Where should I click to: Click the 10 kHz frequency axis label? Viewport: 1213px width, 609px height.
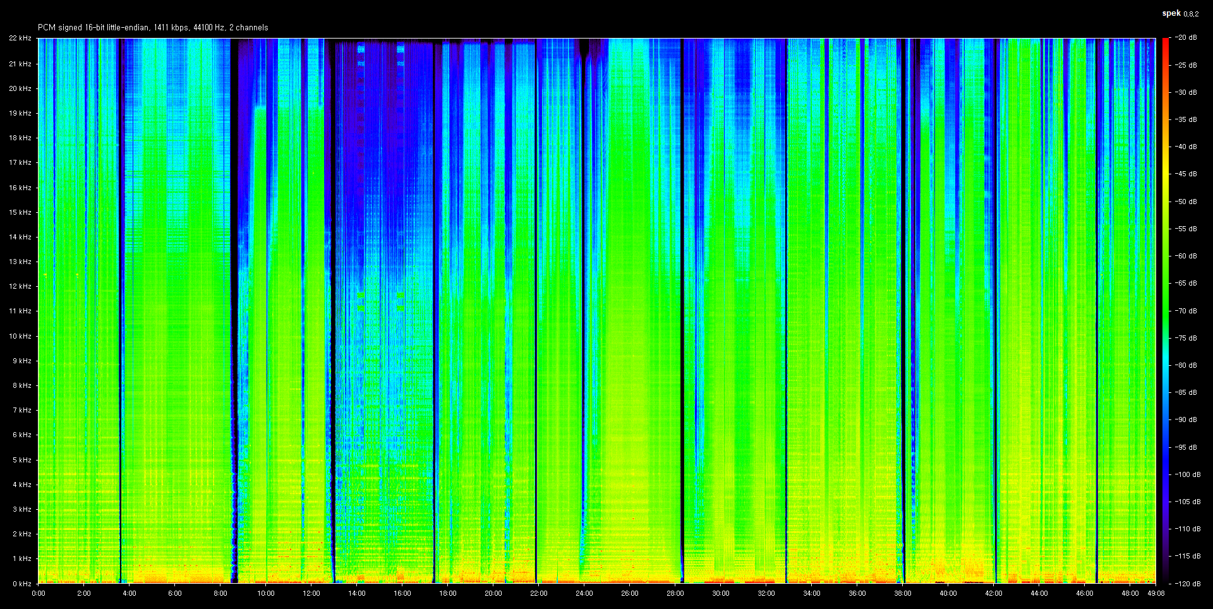[20, 336]
